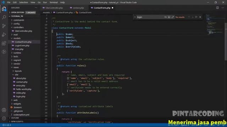Toggle Match Case in find widget
Screen dimensions: 227x127
pos(166,17)
